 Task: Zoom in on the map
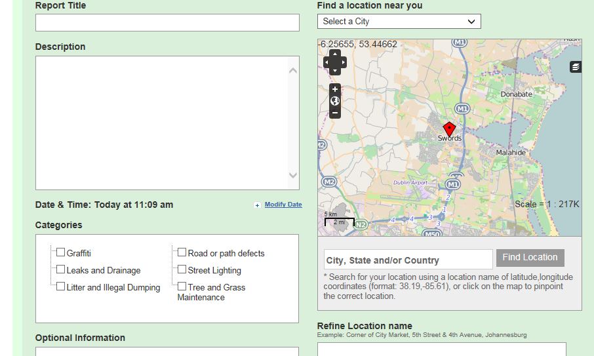coord(335,89)
